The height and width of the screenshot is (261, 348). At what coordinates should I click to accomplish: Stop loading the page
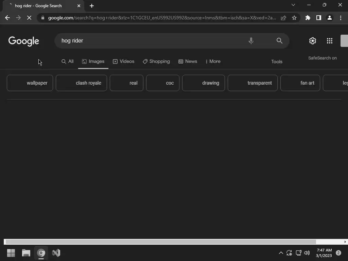tap(29, 18)
